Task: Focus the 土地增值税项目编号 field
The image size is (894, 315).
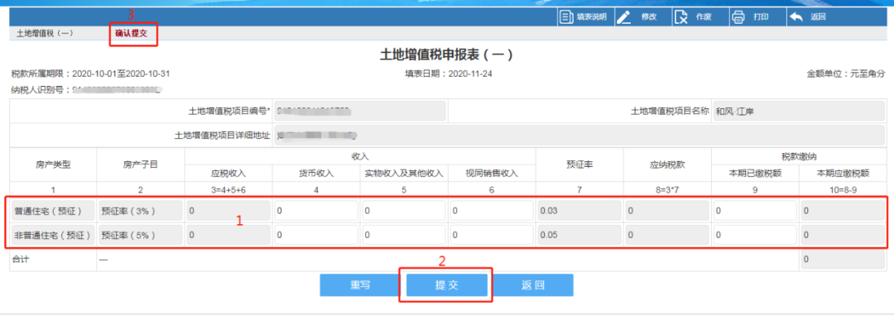Action: pyautogui.click(x=360, y=111)
